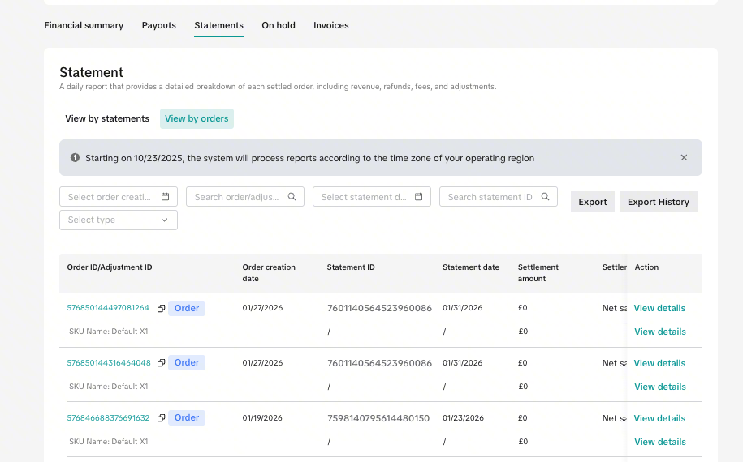Open the Financial summary tab
Viewport: 743px width, 462px height.
[84, 25]
